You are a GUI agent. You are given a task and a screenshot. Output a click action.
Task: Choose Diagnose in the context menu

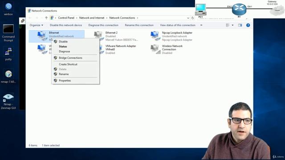coord(75,52)
